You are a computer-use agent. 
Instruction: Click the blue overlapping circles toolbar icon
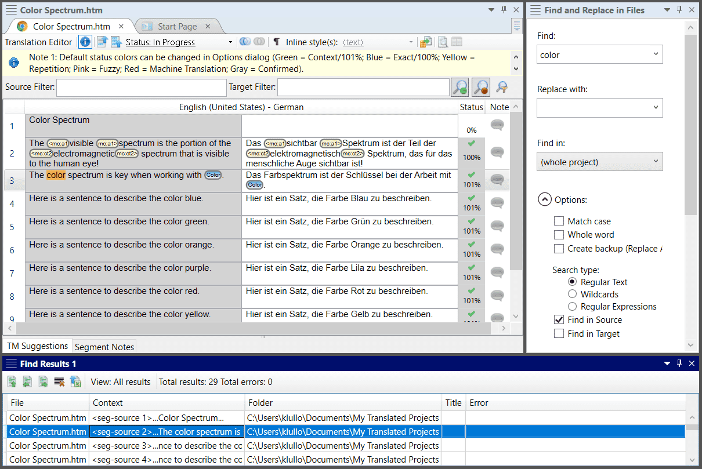pyautogui.click(x=245, y=42)
